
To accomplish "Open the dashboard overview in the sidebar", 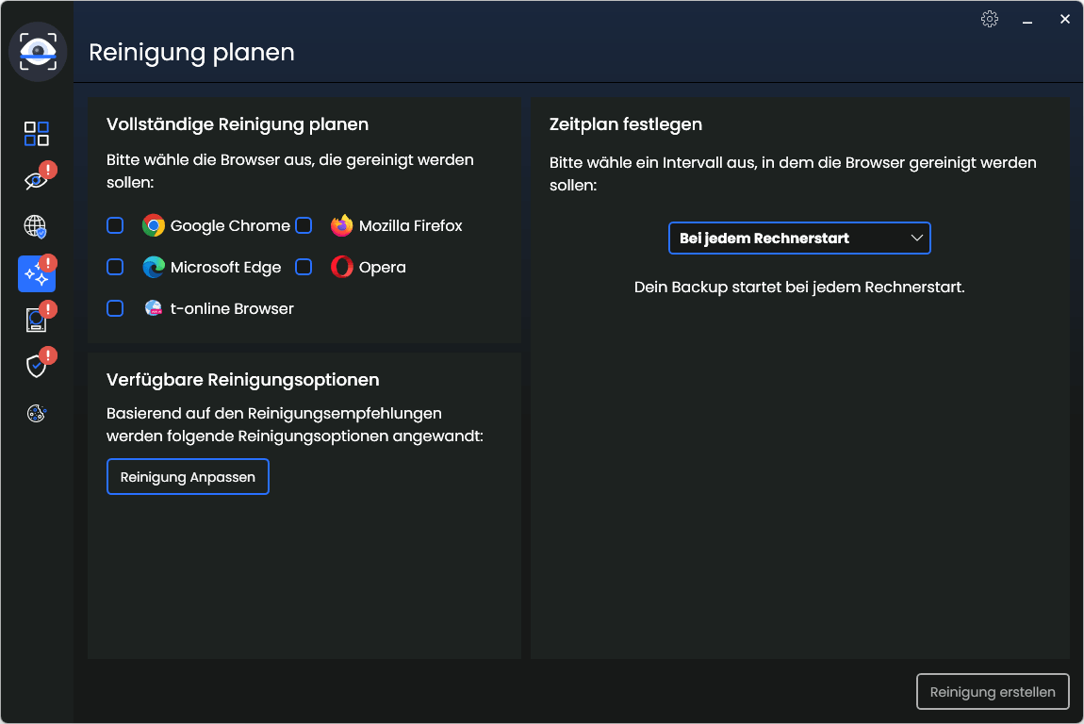I will (37, 133).
